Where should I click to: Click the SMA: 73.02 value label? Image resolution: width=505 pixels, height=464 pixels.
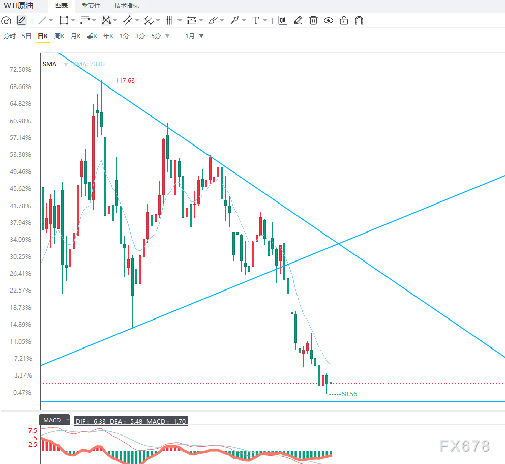click(x=89, y=64)
